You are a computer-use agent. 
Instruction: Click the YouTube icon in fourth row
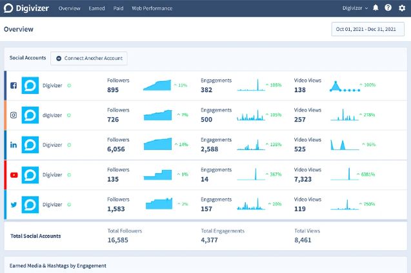13,174
